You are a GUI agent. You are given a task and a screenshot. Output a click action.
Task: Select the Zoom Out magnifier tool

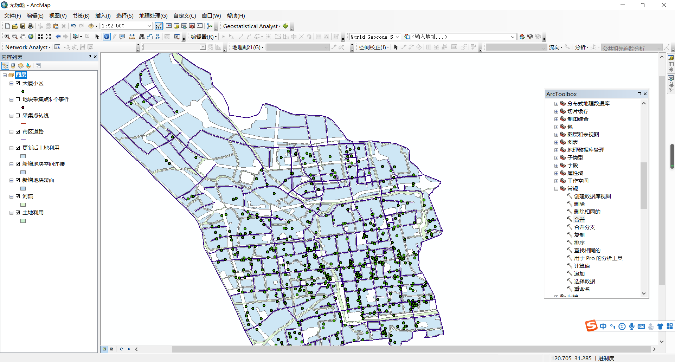coord(15,37)
